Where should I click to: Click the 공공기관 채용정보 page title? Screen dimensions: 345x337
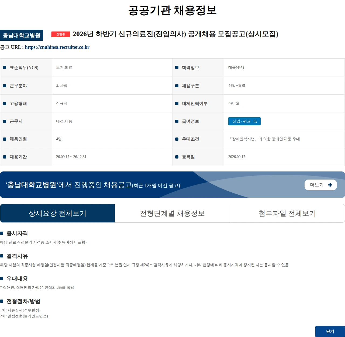coord(172,10)
